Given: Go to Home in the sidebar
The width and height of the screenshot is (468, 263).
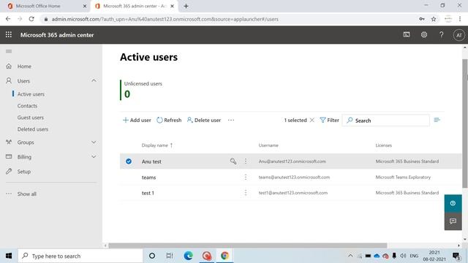Looking at the screenshot, I should (24, 66).
